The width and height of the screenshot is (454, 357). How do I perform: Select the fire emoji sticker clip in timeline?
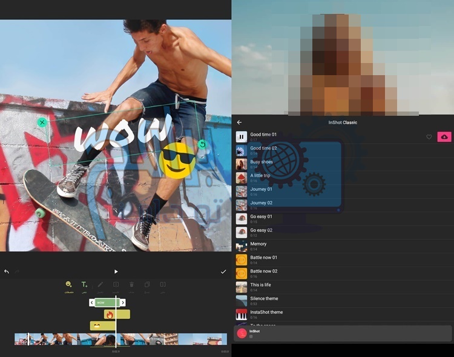[117, 314]
